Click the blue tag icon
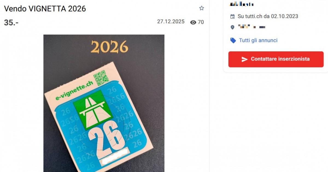Screen dimensions: 328x172 coord(233,40)
